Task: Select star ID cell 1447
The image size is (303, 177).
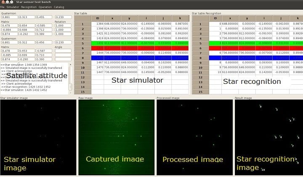Action: pyautogui.click(x=98, y=72)
